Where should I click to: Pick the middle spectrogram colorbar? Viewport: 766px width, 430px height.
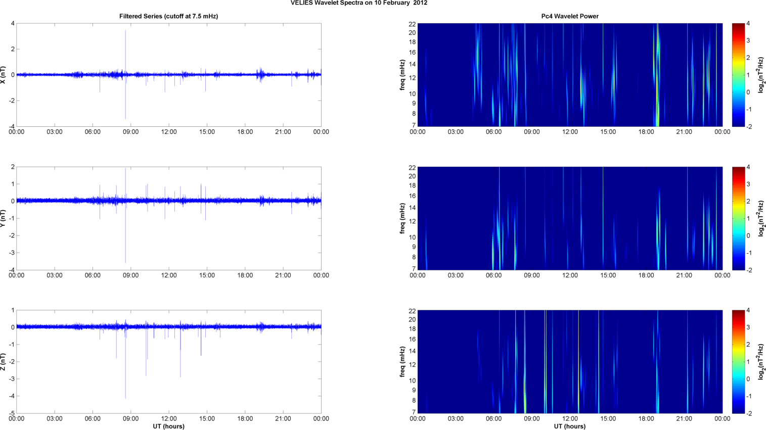coord(738,218)
